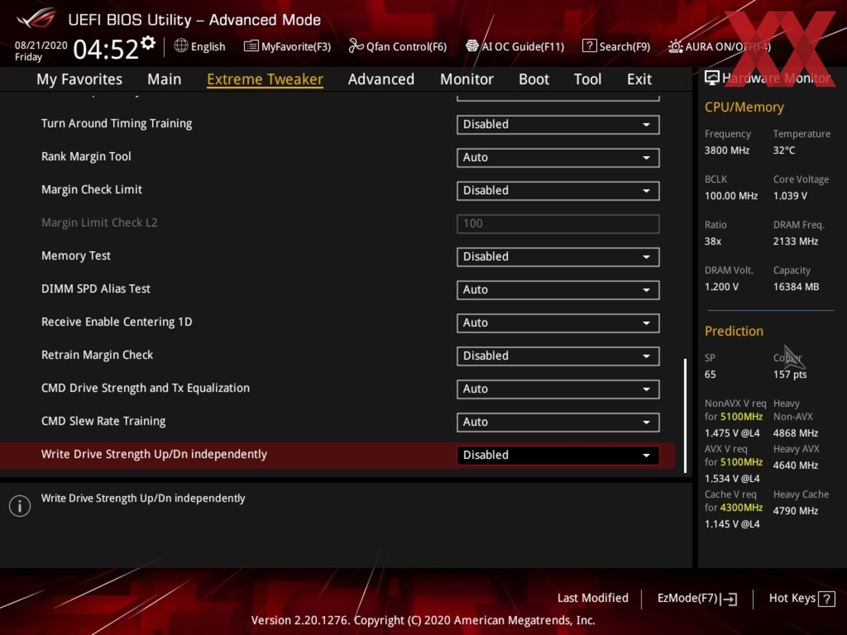
Task: Click 1.039 V core voltage value
Action: coord(790,196)
